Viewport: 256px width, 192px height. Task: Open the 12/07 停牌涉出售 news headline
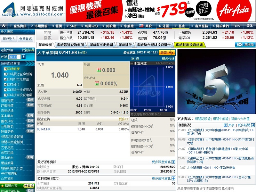point(211,168)
